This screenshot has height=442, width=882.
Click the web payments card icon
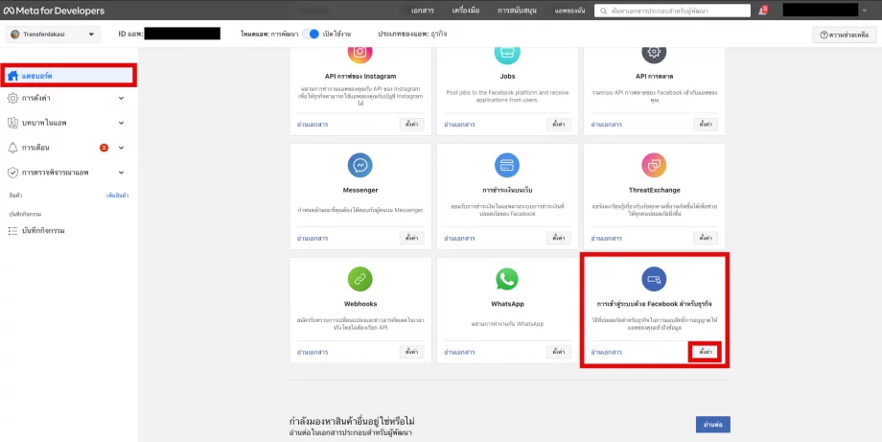point(507,165)
